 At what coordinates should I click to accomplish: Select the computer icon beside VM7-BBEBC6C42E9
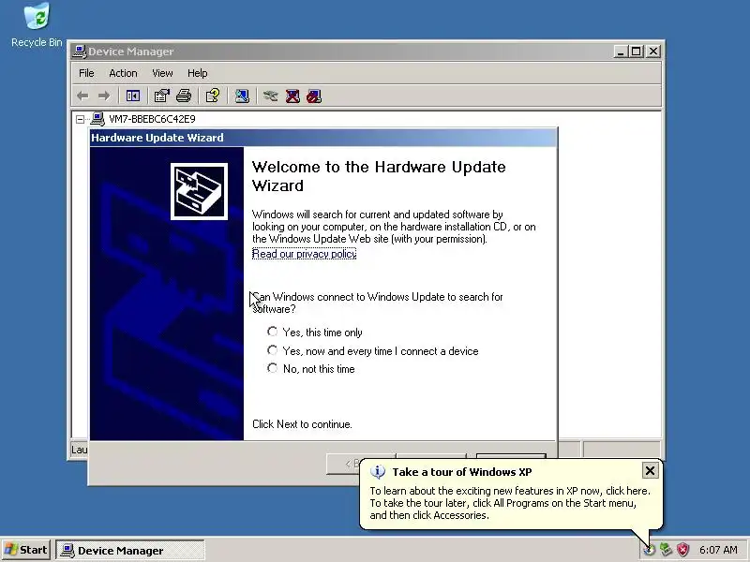point(97,119)
